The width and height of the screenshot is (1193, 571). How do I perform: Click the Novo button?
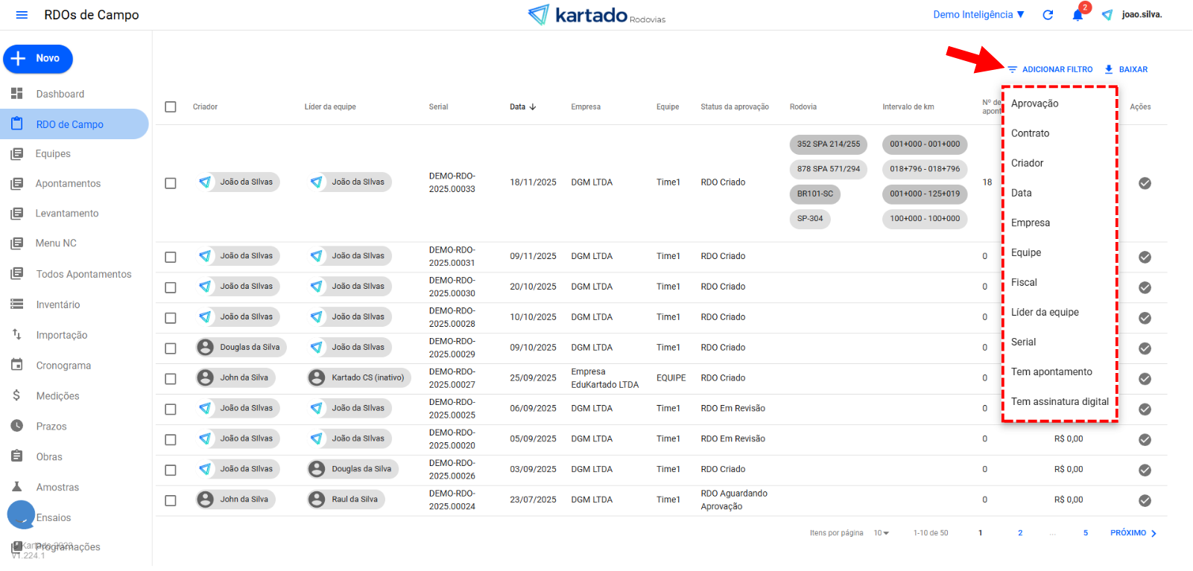tap(38, 59)
